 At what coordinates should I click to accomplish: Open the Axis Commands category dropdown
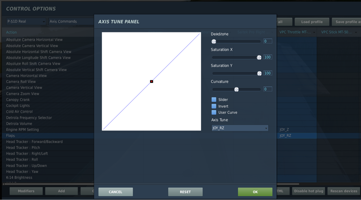(x=71, y=21)
